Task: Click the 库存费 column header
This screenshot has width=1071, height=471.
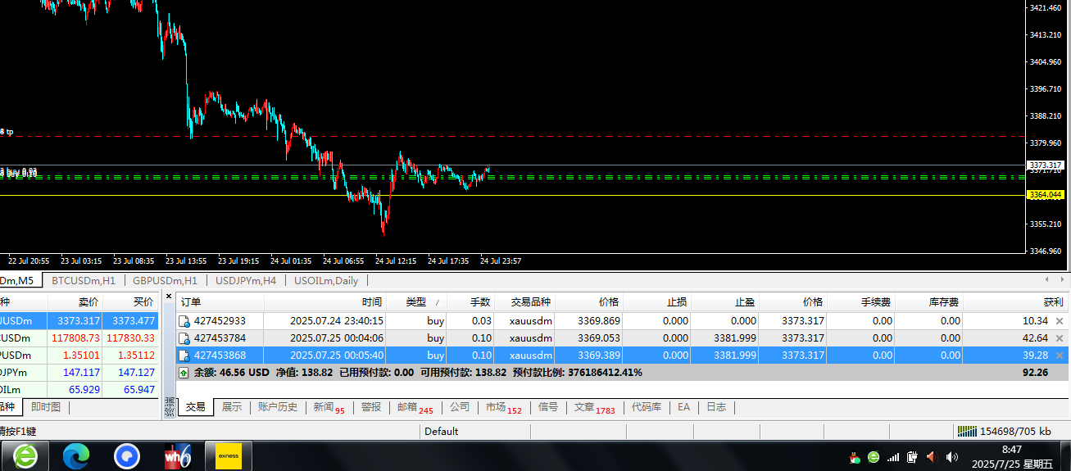Action: [x=929, y=302]
